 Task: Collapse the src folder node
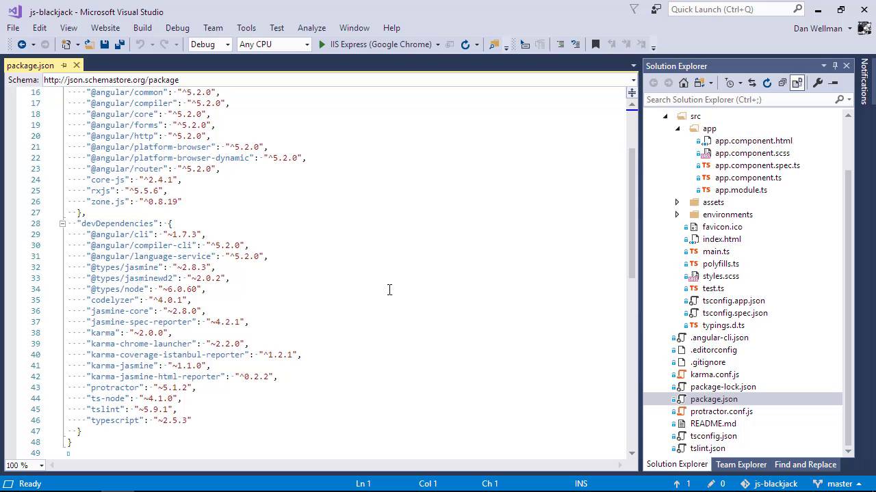[x=665, y=116]
